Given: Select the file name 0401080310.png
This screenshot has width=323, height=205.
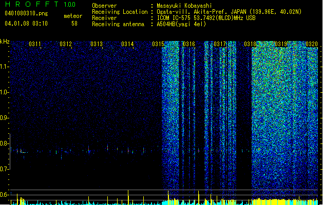Looking at the screenshot, I should (26, 13).
